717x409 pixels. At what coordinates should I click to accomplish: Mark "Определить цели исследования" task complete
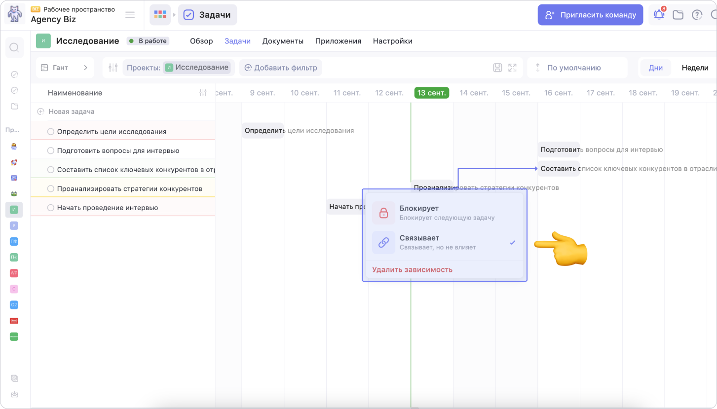tap(50, 132)
